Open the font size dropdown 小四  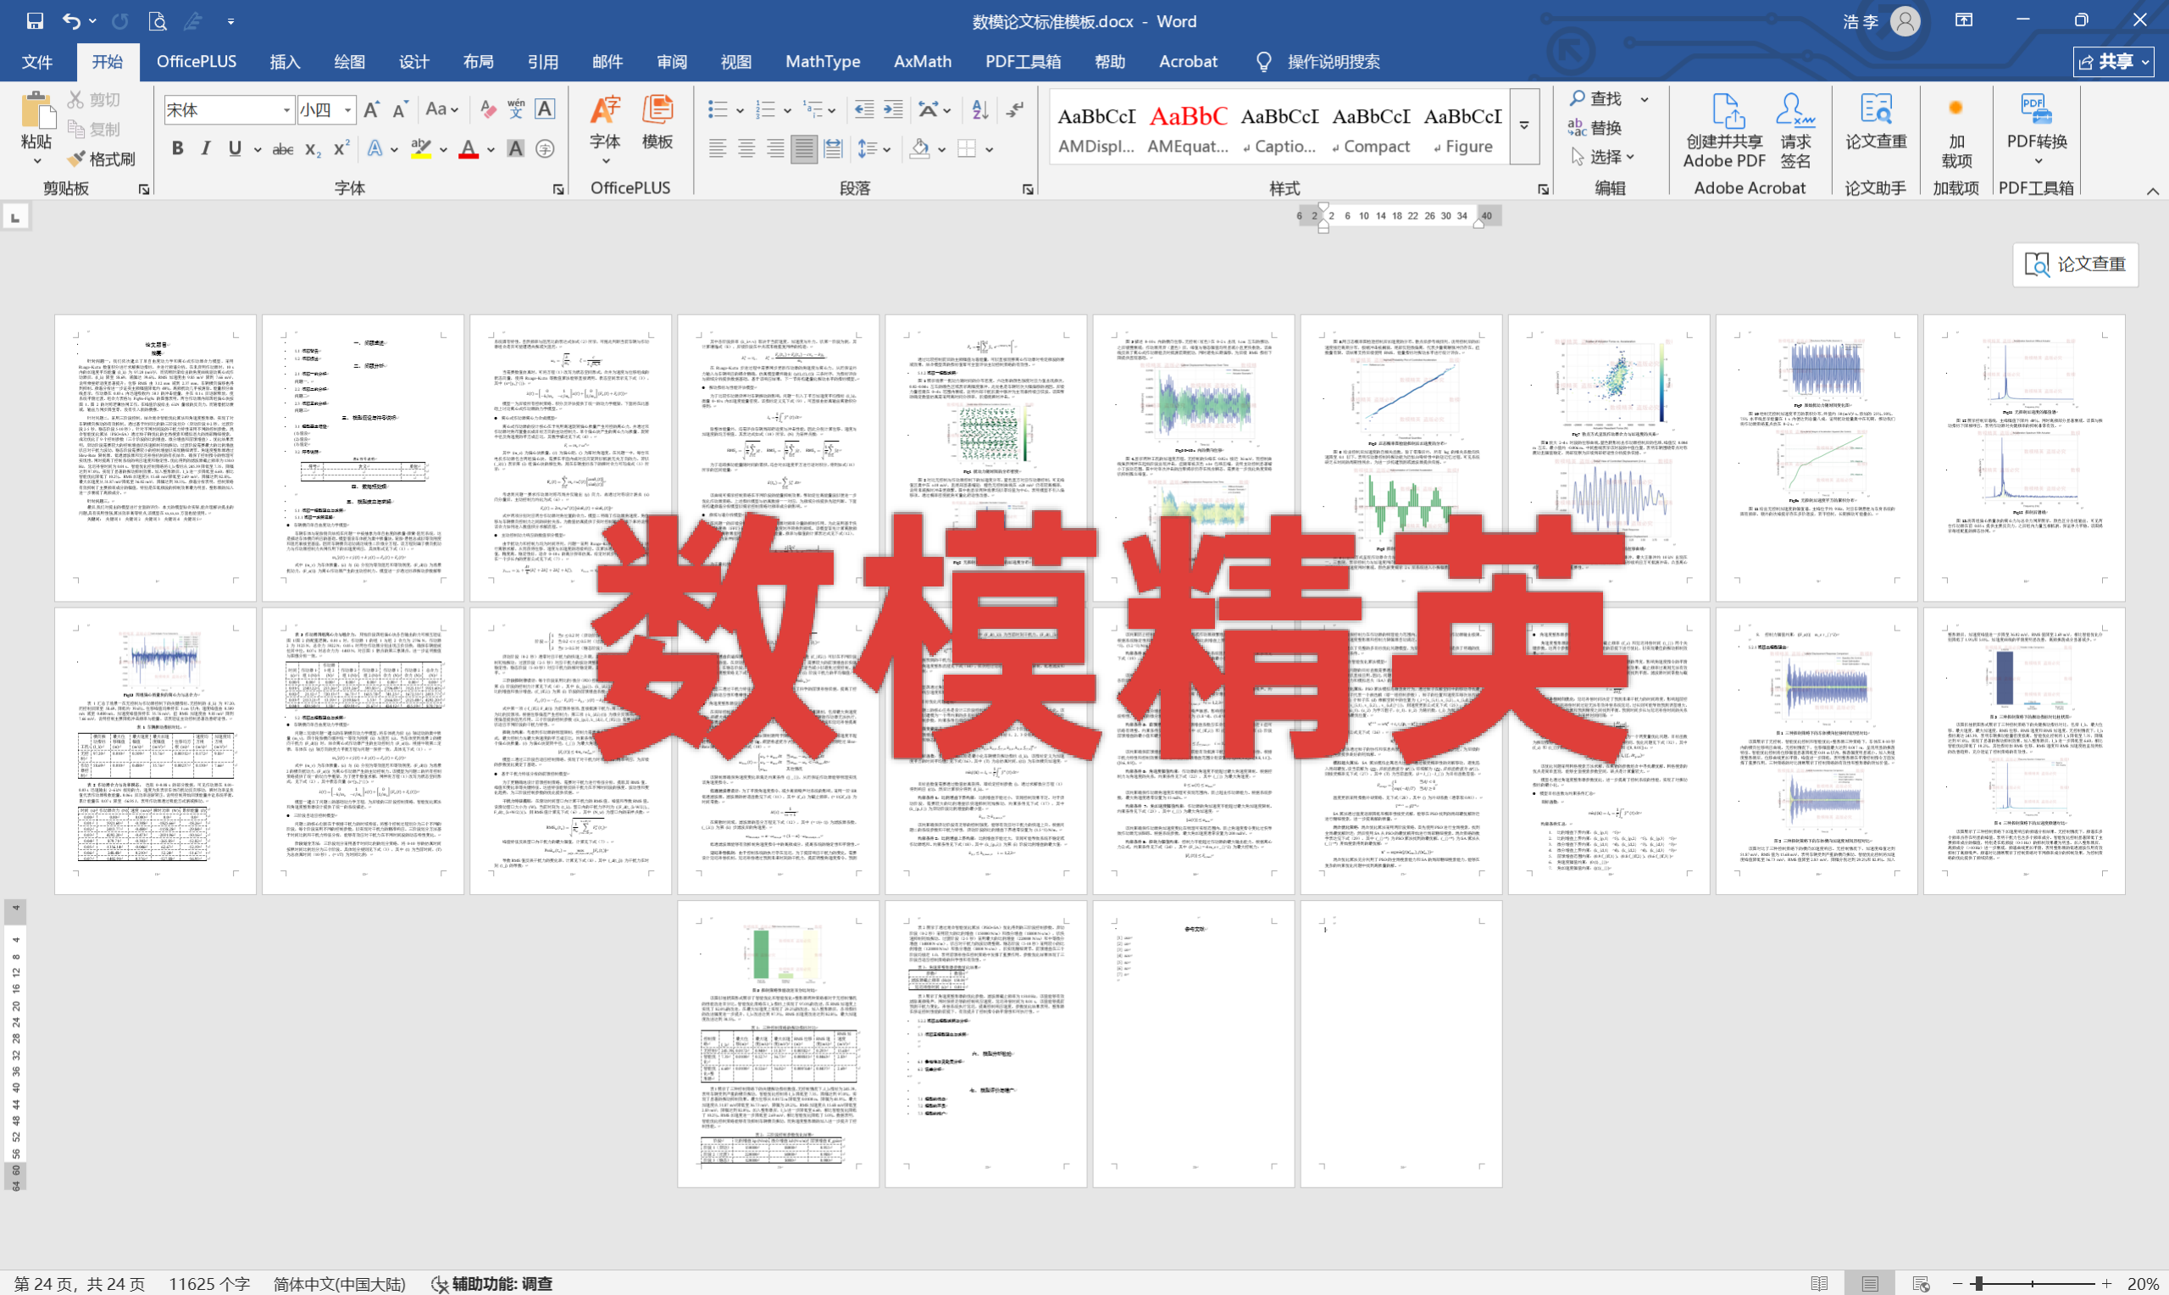(347, 110)
